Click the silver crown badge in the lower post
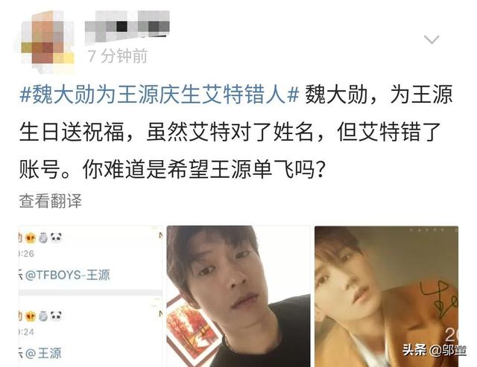477x367 pixels. coord(43,316)
